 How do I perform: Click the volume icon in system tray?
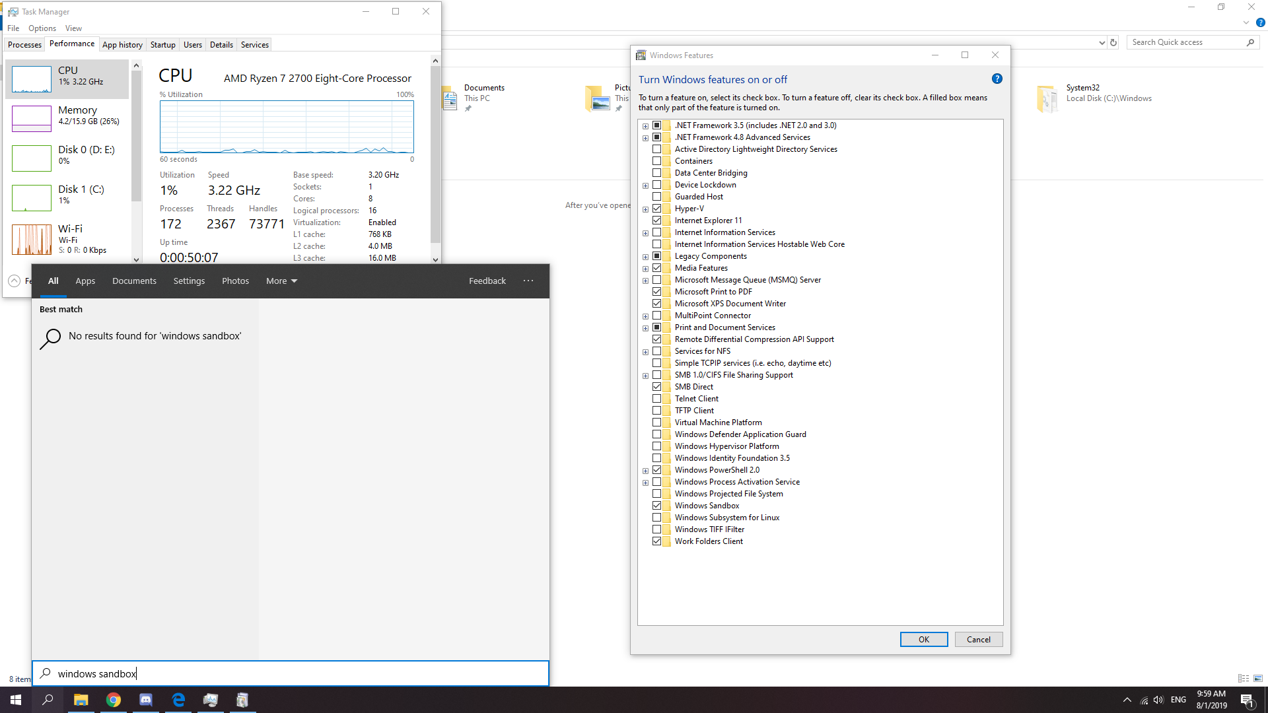click(1158, 700)
